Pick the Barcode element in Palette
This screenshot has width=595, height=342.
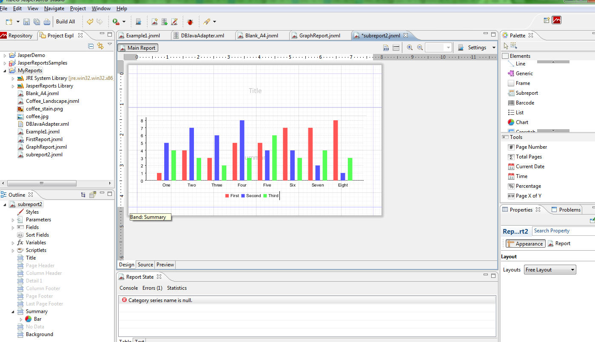521,103
